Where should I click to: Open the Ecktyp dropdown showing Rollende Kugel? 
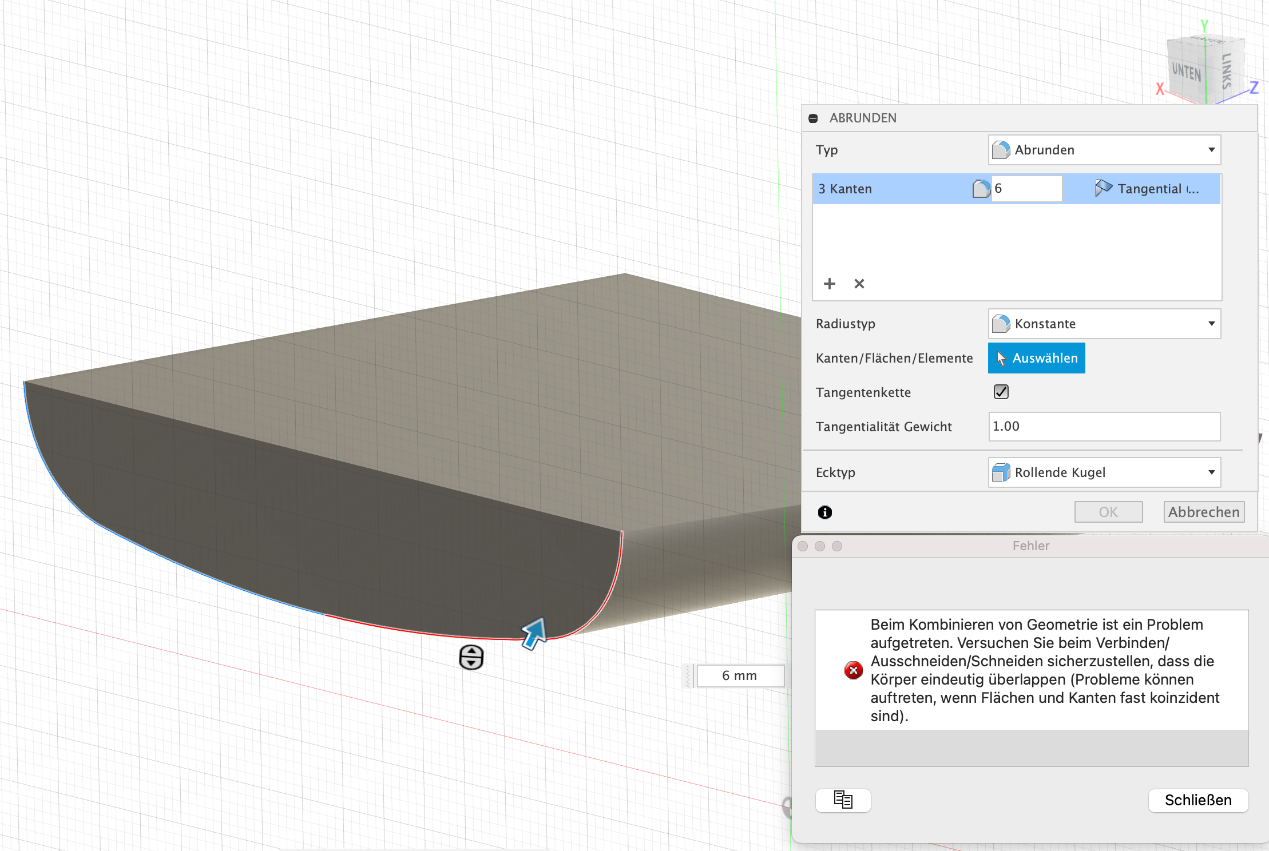point(1211,472)
